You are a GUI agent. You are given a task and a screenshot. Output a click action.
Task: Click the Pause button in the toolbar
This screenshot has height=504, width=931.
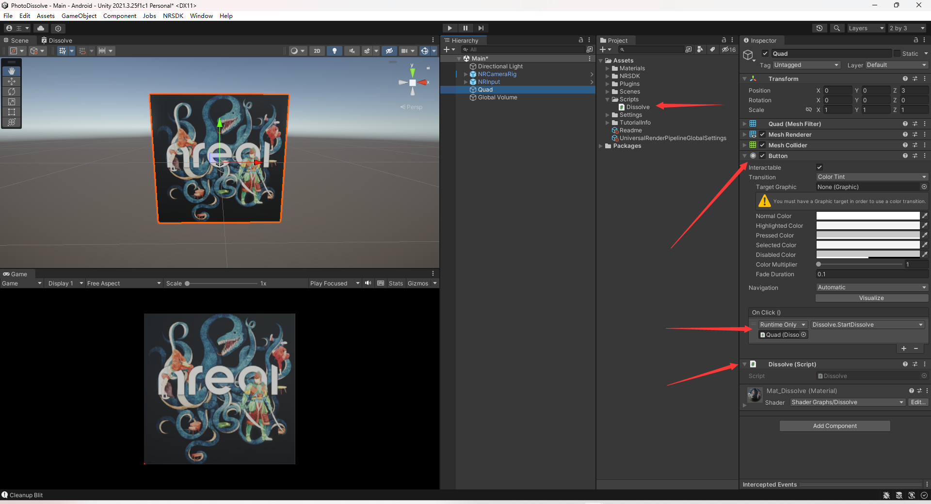465,28
